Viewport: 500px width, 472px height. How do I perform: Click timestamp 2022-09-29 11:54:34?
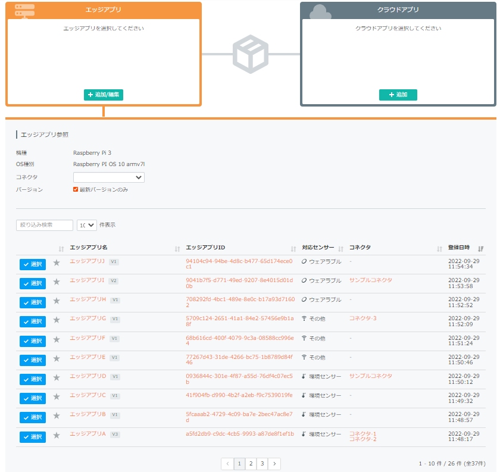tap(464, 264)
